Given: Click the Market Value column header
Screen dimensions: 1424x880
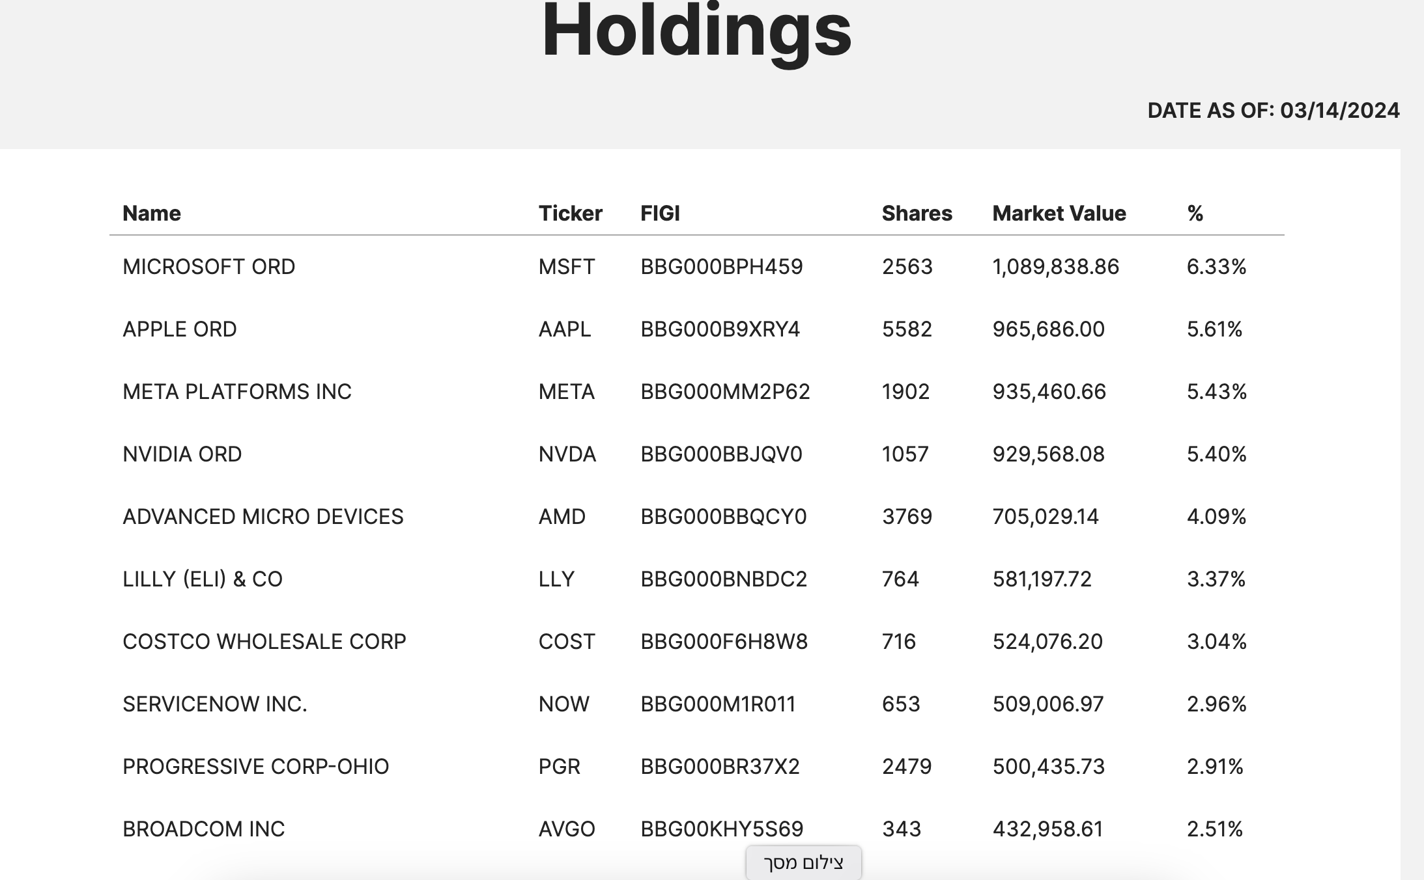Looking at the screenshot, I should click(1059, 213).
